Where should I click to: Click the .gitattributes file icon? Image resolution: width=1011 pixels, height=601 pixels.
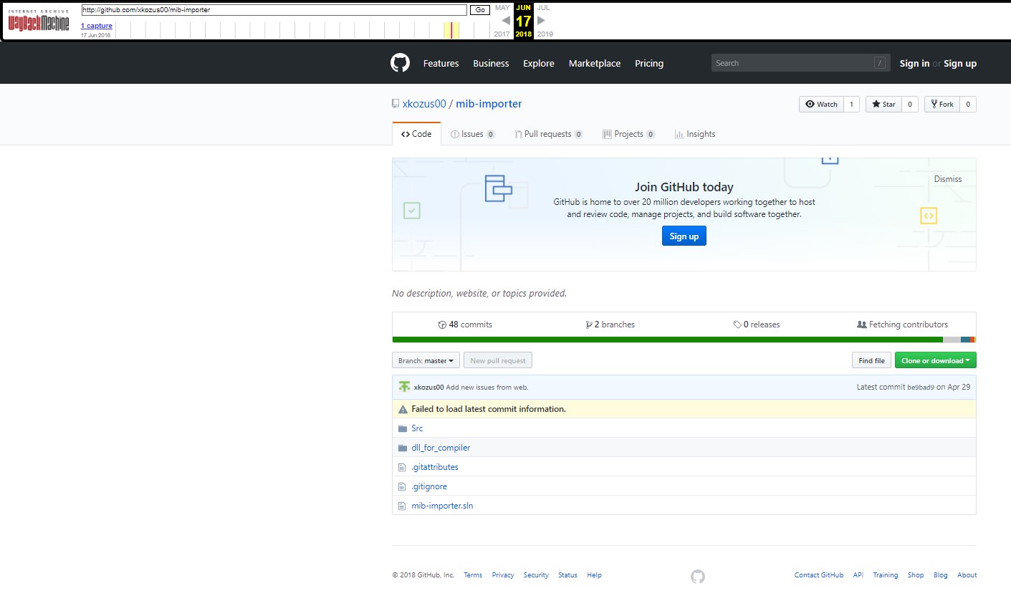[402, 467]
